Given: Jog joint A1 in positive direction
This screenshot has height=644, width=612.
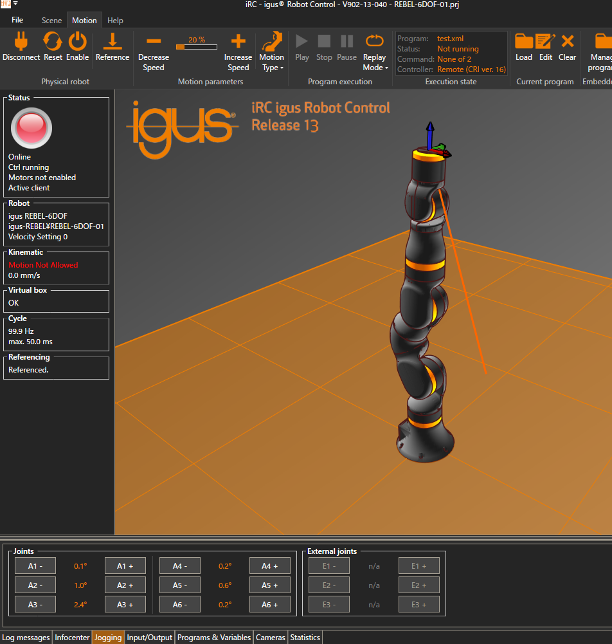Looking at the screenshot, I should coord(125,566).
